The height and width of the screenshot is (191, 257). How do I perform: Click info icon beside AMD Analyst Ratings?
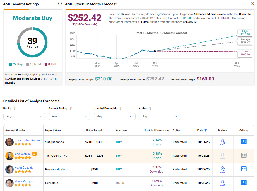click(x=60, y=4)
